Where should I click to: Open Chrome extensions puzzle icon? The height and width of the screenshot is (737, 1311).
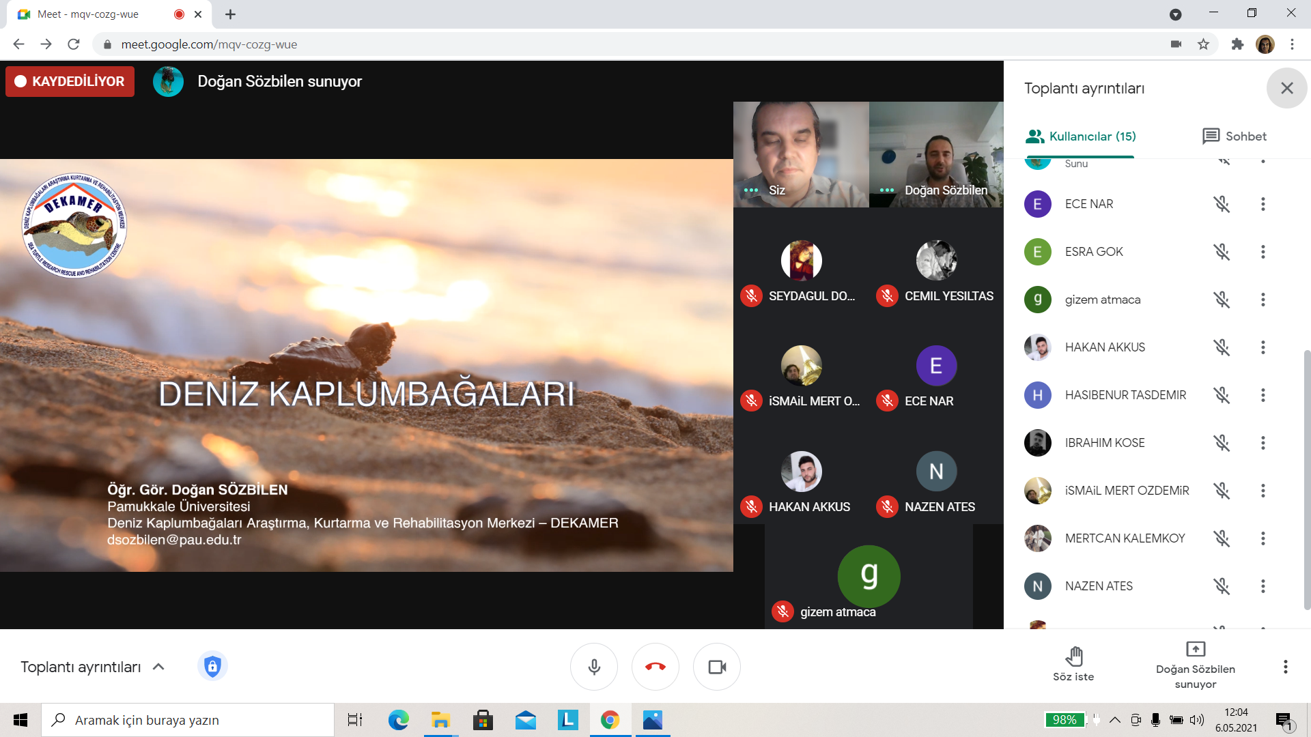click(1237, 44)
